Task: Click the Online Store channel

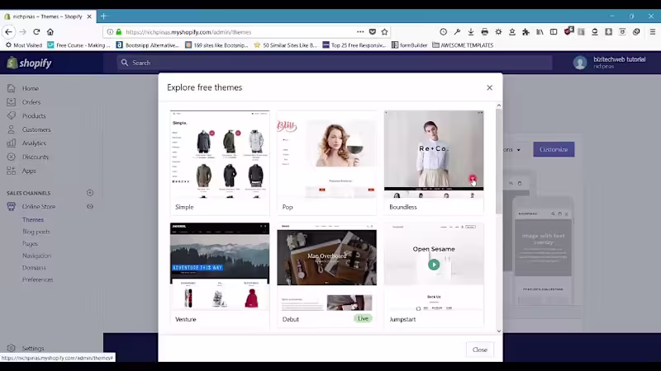Action: [x=38, y=207]
